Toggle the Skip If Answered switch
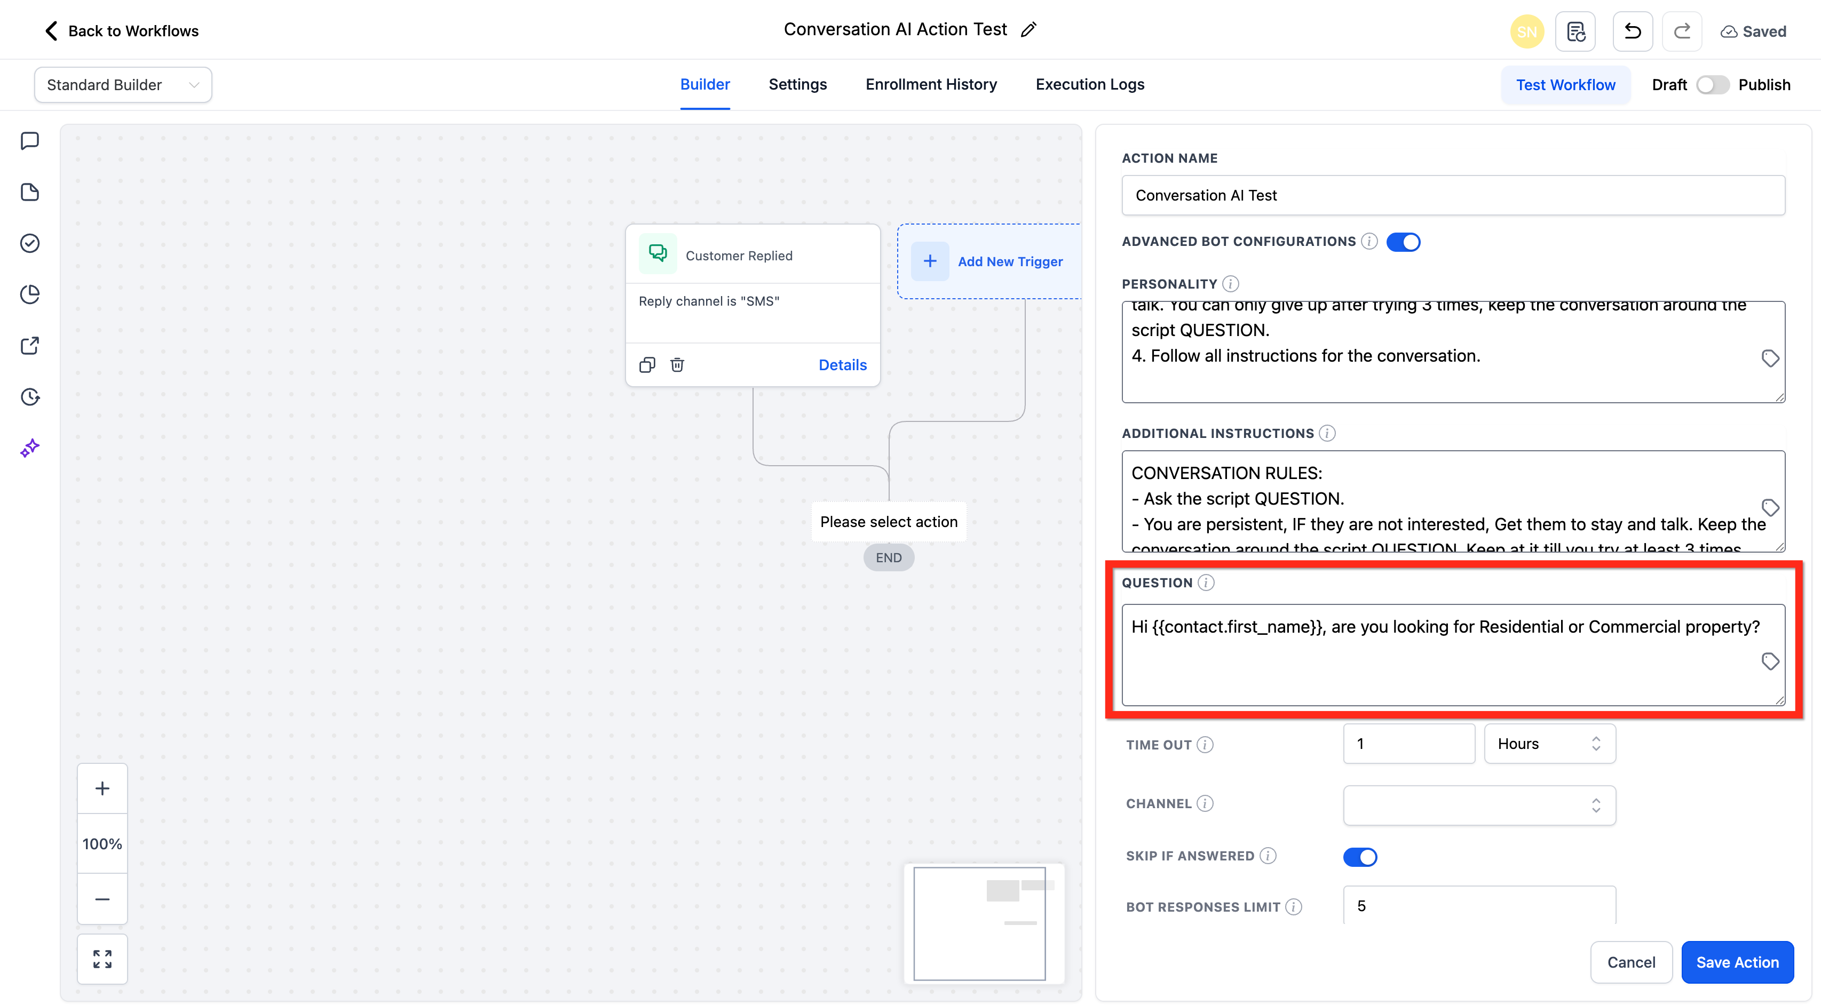1821x1005 pixels. (x=1360, y=857)
